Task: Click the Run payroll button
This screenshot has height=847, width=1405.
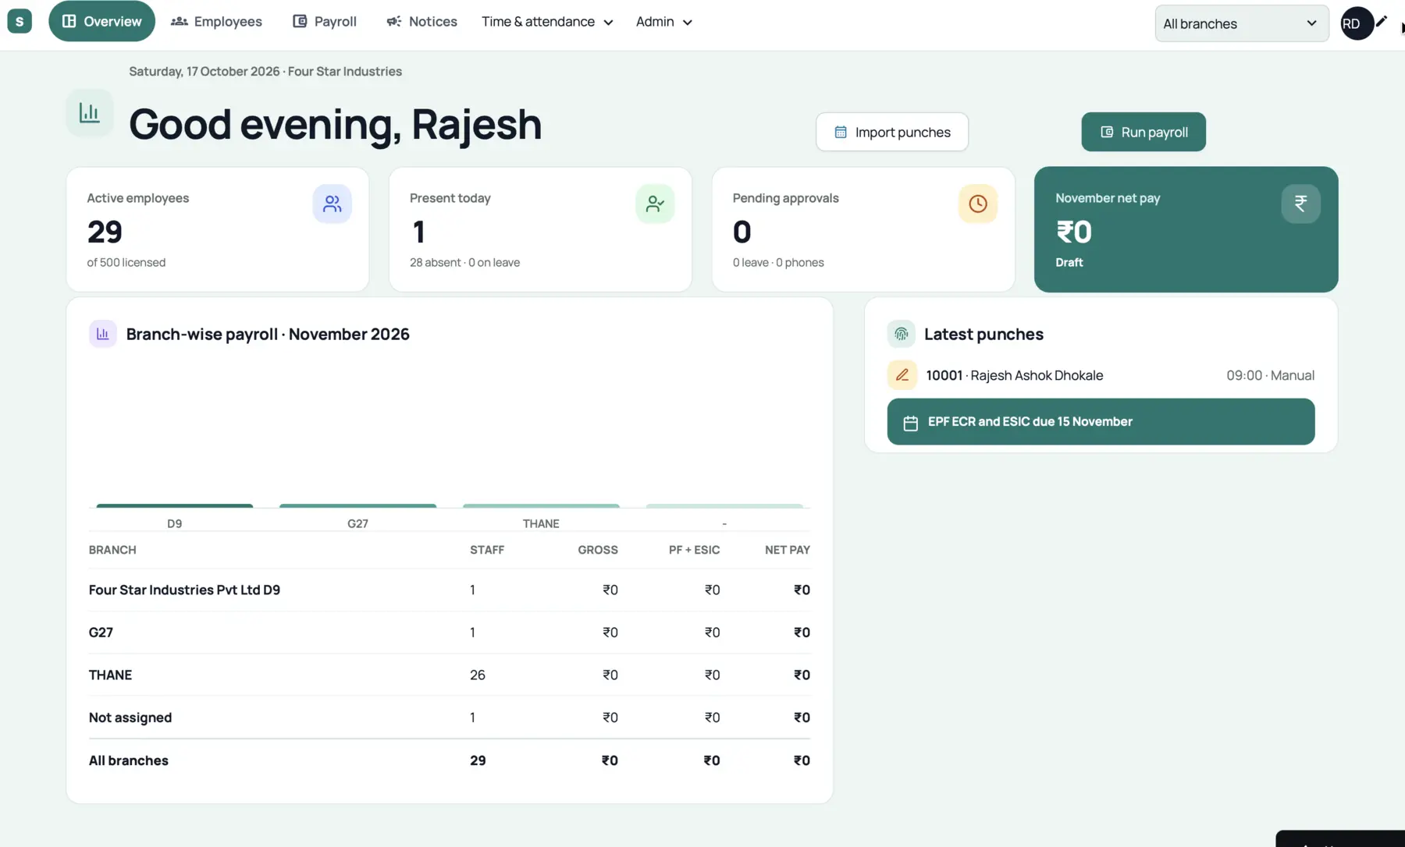Action: 1144,132
